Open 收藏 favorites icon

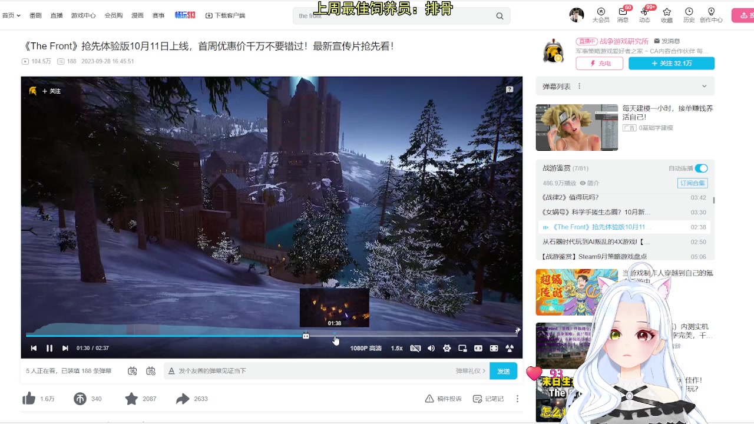pos(667,15)
